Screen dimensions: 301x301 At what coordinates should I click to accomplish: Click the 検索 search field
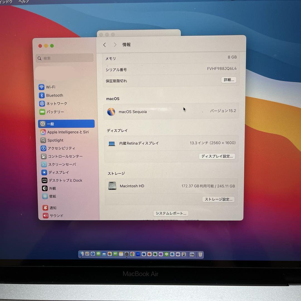64,58
